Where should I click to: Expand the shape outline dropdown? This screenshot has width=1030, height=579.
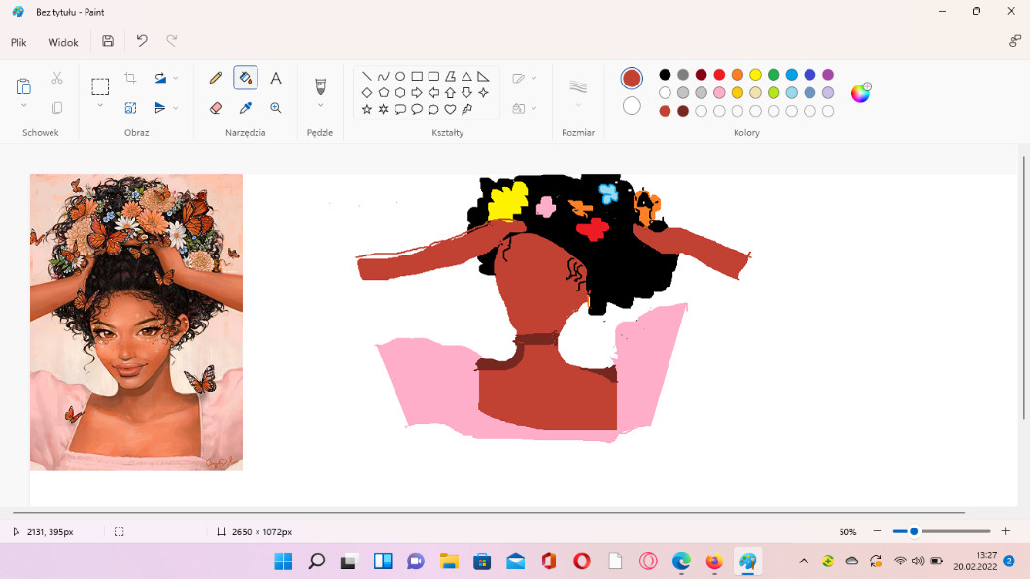click(533, 78)
